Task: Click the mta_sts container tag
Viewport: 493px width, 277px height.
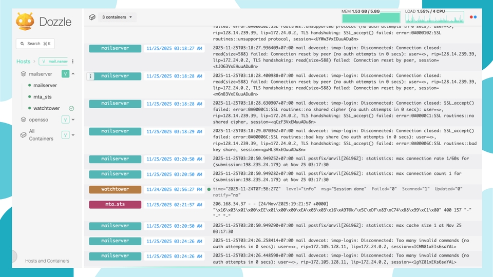Action: coord(115,205)
